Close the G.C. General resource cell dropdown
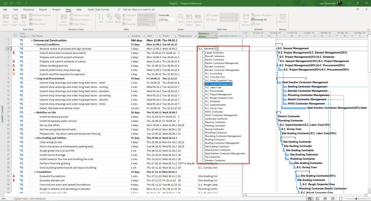Viewport: 371px width, 201px height. point(216,49)
